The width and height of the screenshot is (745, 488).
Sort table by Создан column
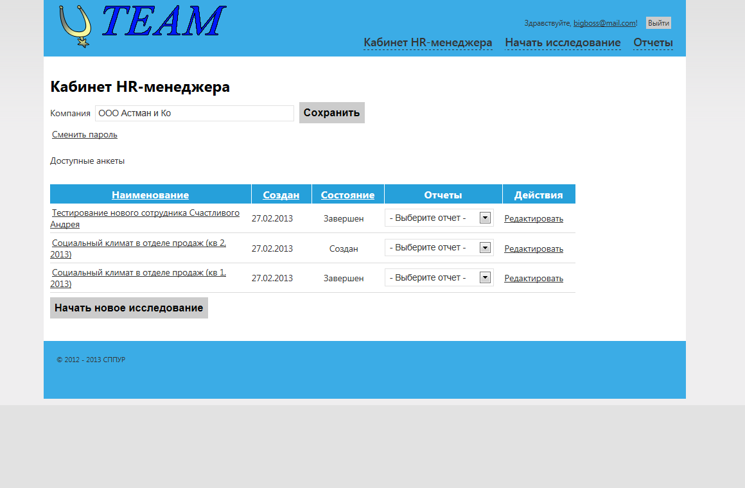point(281,195)
